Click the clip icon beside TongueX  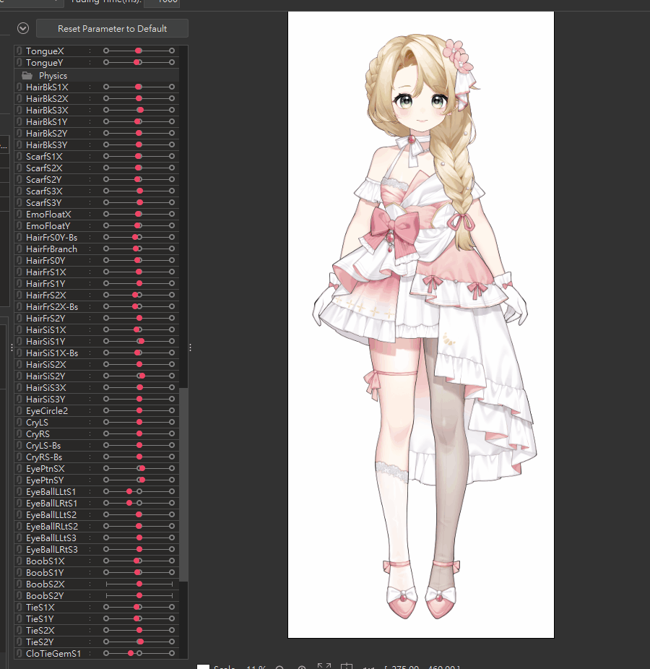[x=19, y=51]
